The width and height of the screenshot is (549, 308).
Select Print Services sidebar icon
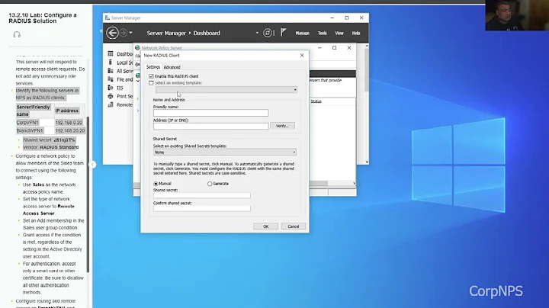point(111,96)
